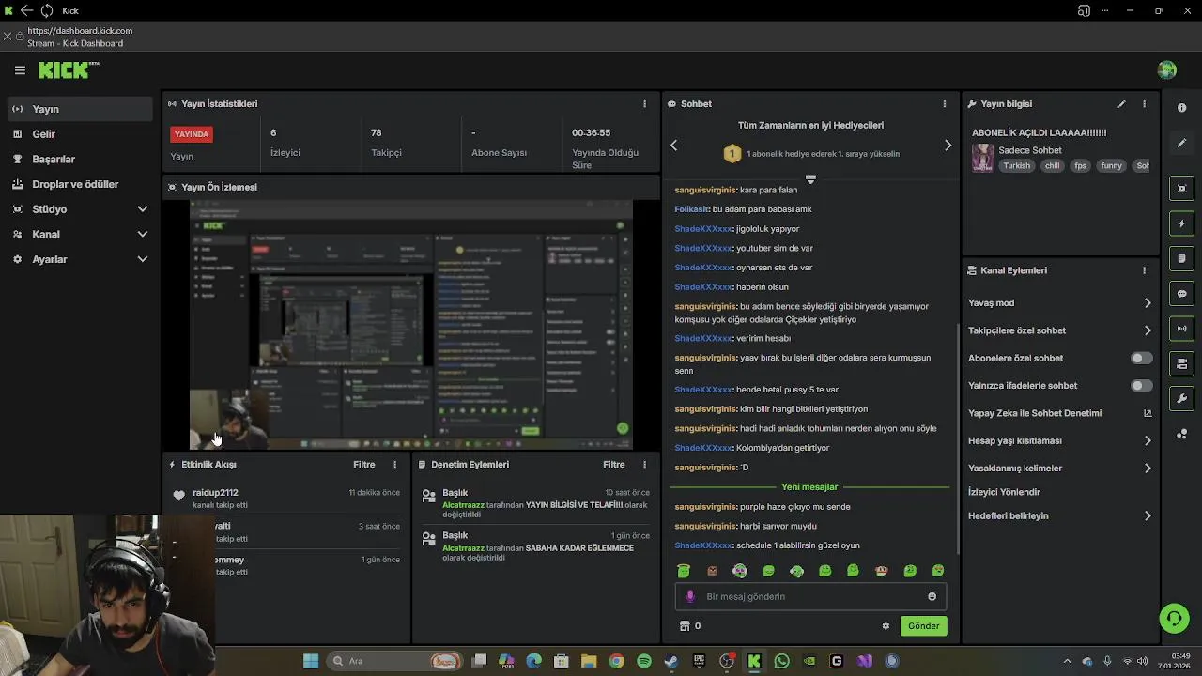Toggle the stream preview panel icon in right rail

[x=1181, y=189]
